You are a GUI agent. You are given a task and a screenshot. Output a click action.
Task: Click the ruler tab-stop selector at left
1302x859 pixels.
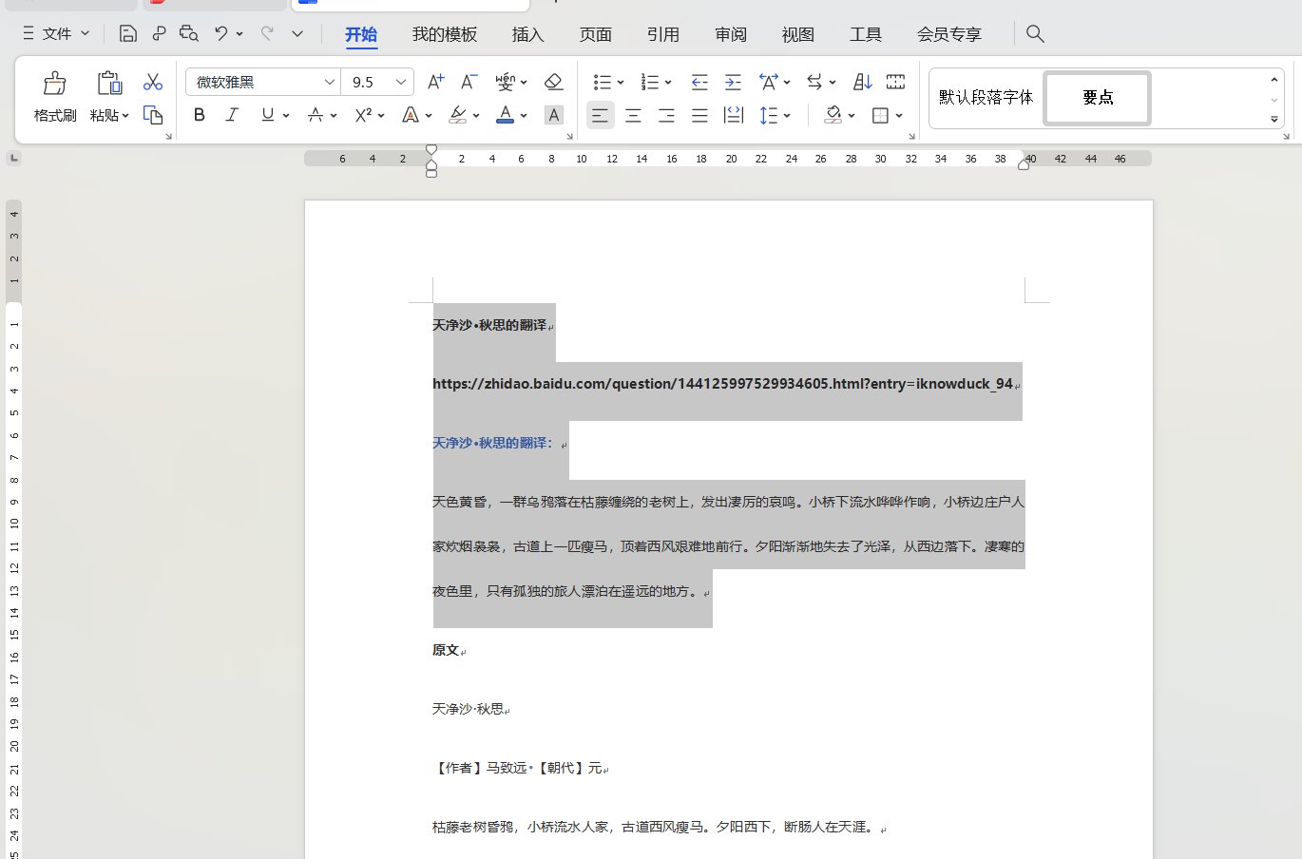coord(13,158)
